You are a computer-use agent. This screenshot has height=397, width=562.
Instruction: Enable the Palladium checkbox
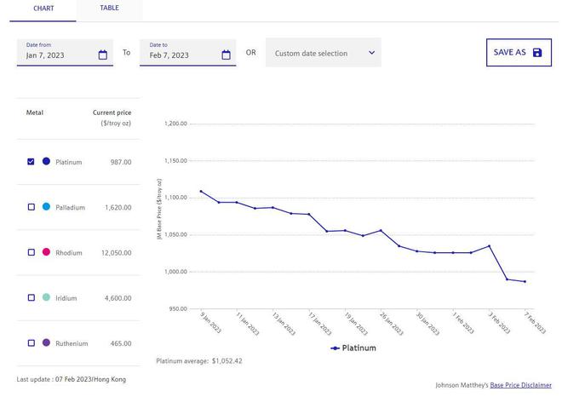click(32, 207)
